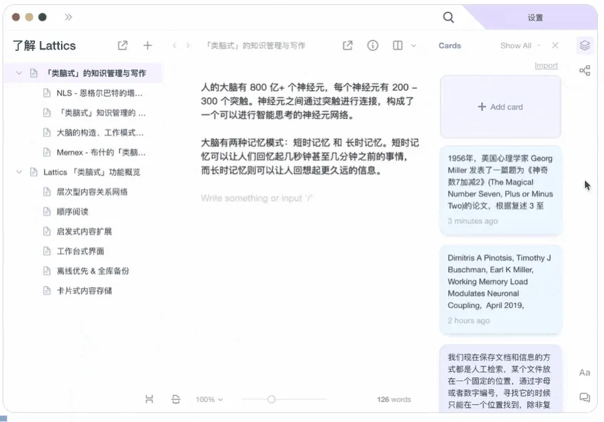The height and width of the screenshot is (422, 604).
Task: Open 大脑的构造、工作模式… document
Action: (x=100, y=133)
